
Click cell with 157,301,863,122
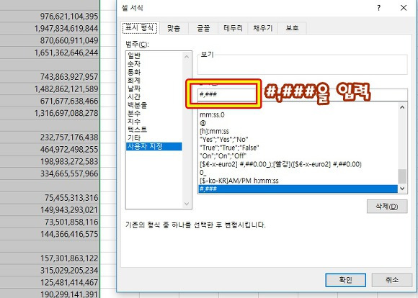click(50, 258)
